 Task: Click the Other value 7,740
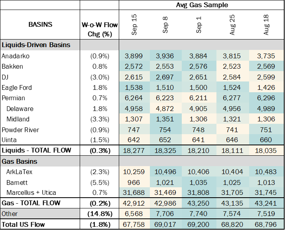(x=198, y=214)
